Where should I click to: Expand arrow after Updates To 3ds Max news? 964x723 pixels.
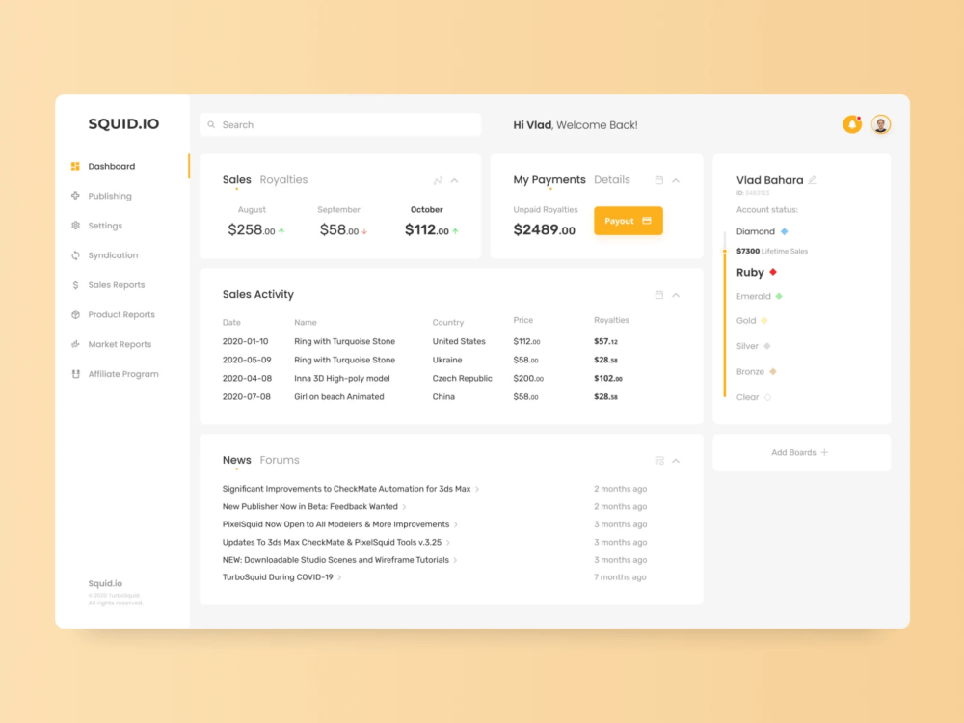pyautogui.click(x=447, y=543)
